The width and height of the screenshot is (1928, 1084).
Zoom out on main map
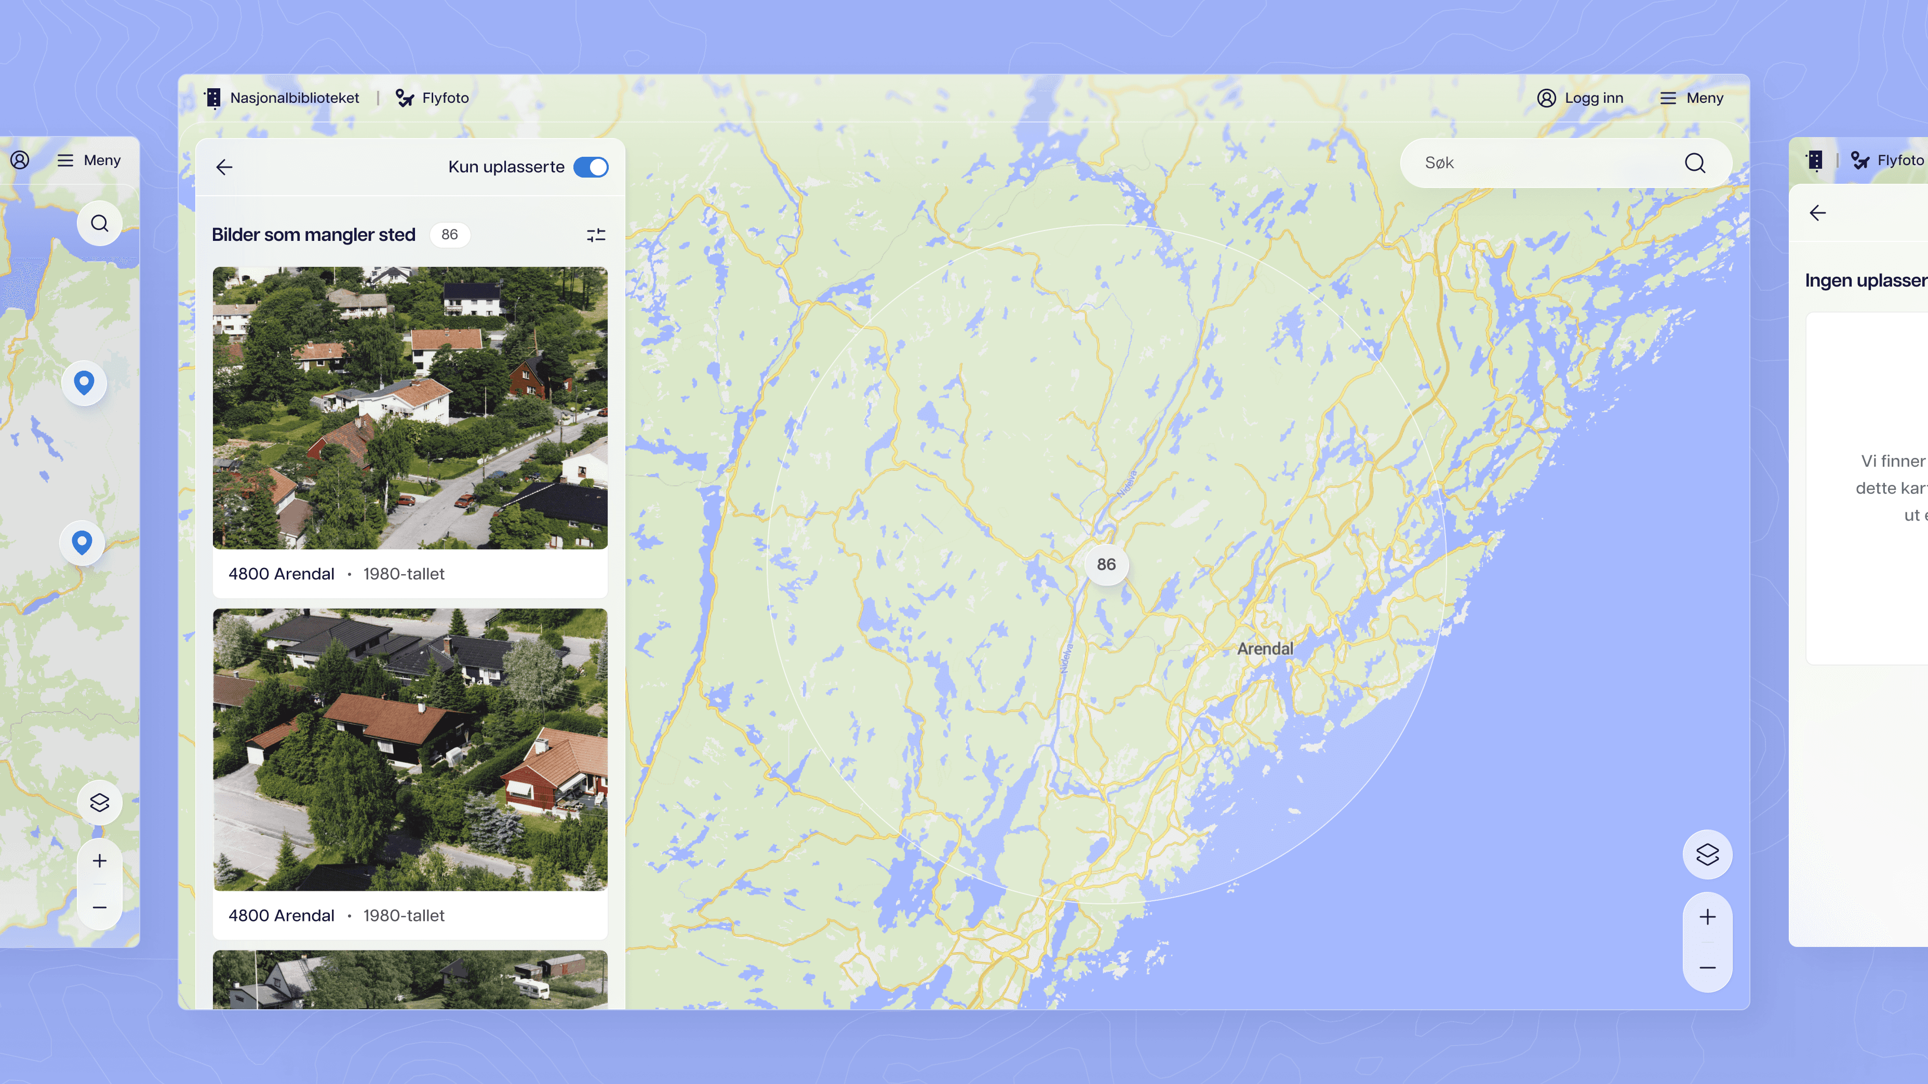(x=1707, y=967)
